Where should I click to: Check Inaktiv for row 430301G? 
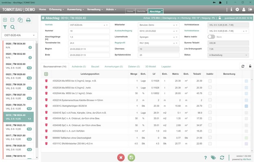(x=210, y=106)
